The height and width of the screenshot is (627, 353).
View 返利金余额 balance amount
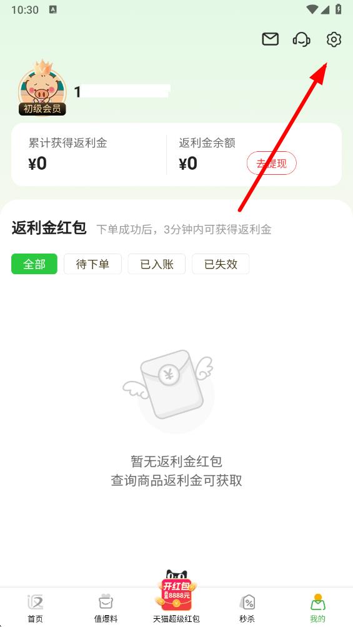click(188, 164)
